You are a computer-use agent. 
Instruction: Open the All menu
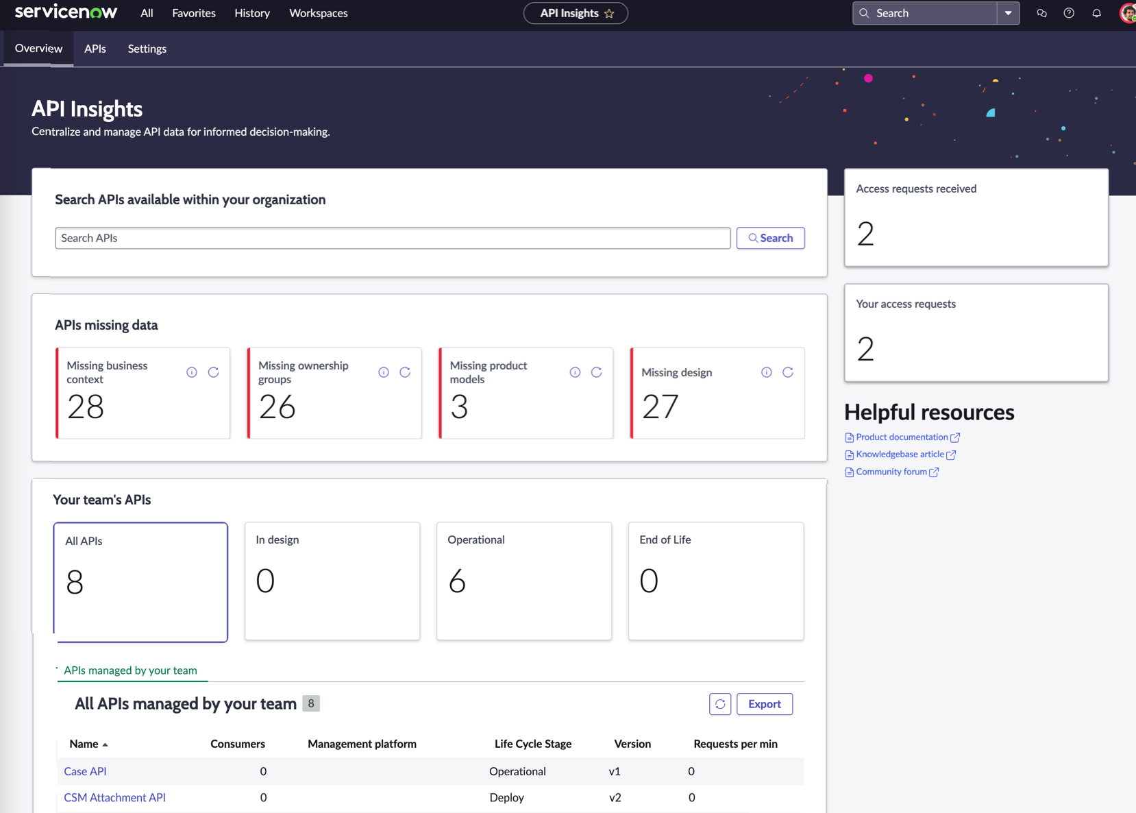147,13
